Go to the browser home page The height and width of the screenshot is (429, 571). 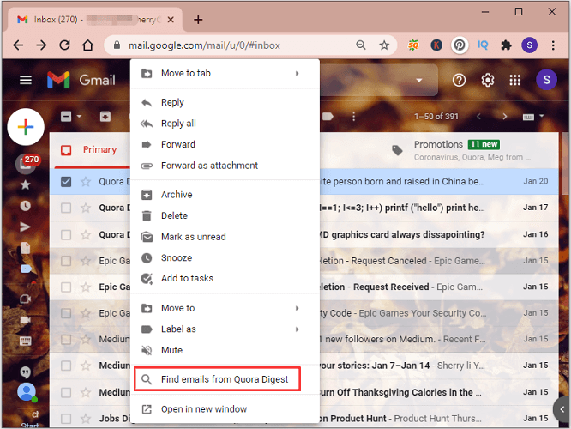click(87, 45)
